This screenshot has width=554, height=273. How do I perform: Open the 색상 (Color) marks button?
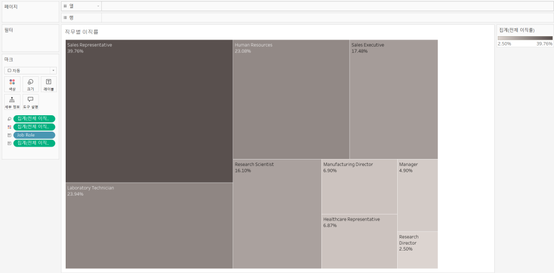[12, 84]
